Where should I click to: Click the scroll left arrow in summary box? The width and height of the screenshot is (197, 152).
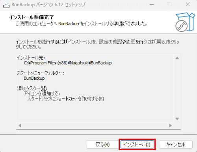20,126
